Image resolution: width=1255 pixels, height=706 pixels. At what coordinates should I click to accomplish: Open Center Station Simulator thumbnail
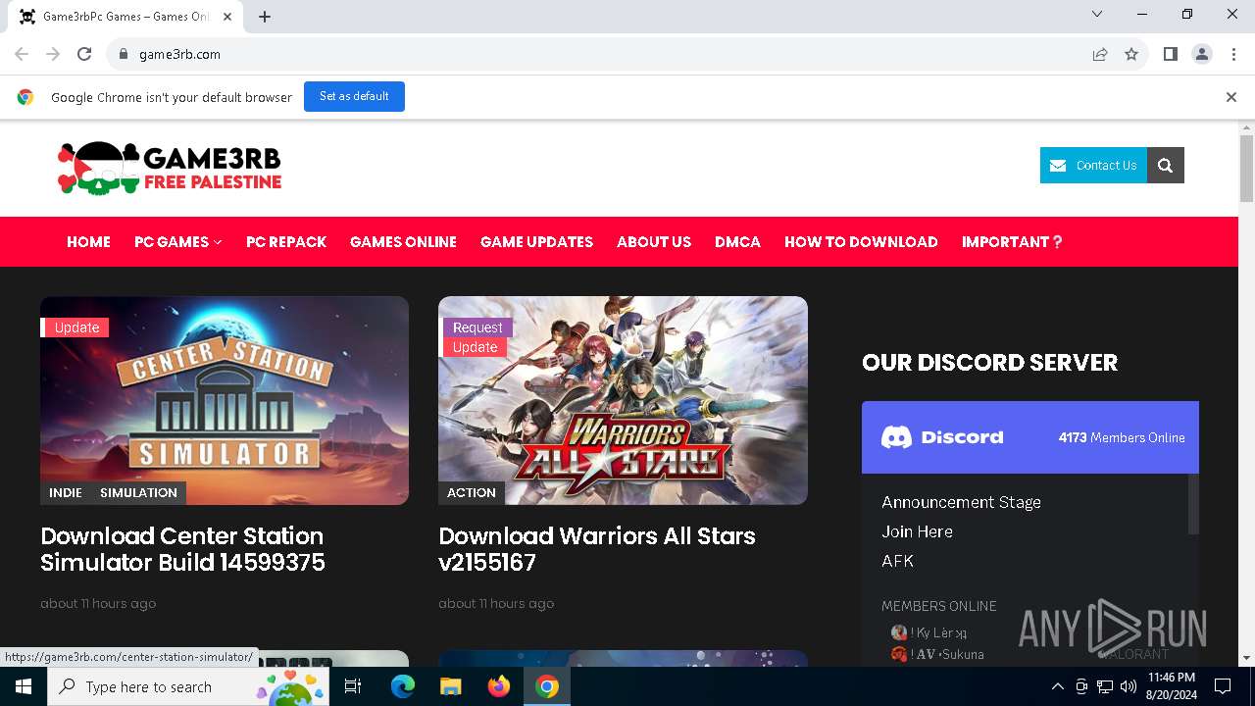click(x=225, y=400)
